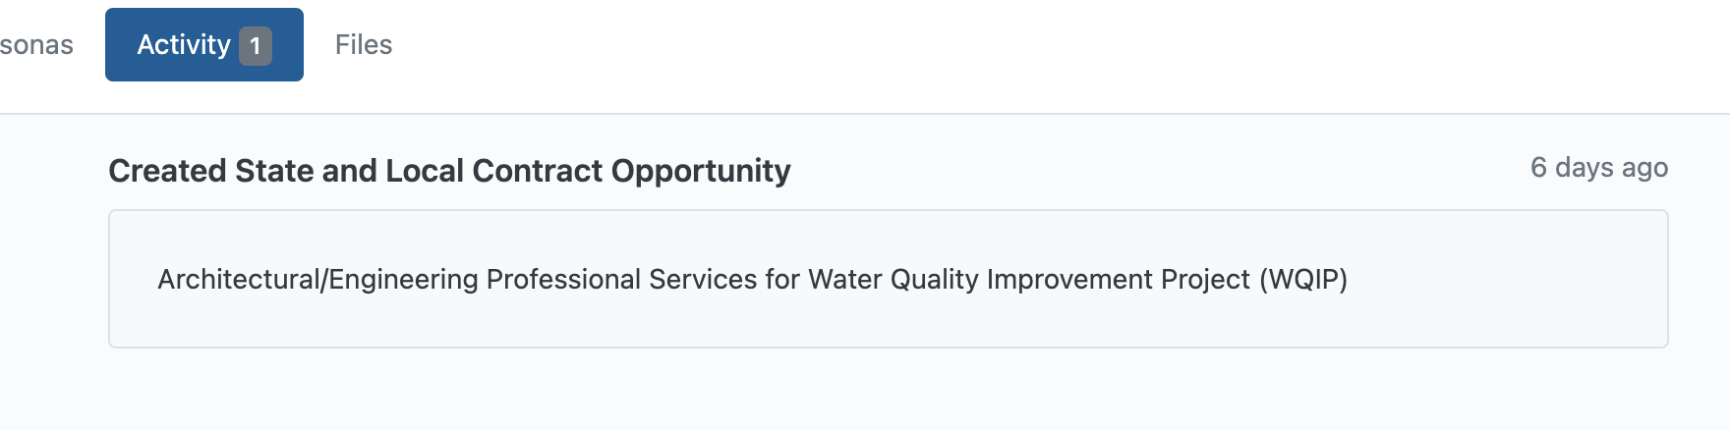
Task: Click the word "Opportunity" in the heading
Action: (x=701, y=171)
